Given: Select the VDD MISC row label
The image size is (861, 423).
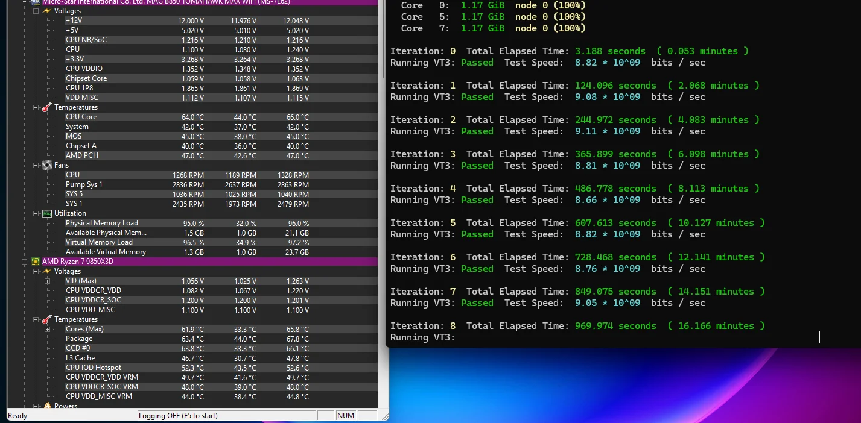Looking at the screenshot, I should [x=82, y=98].
